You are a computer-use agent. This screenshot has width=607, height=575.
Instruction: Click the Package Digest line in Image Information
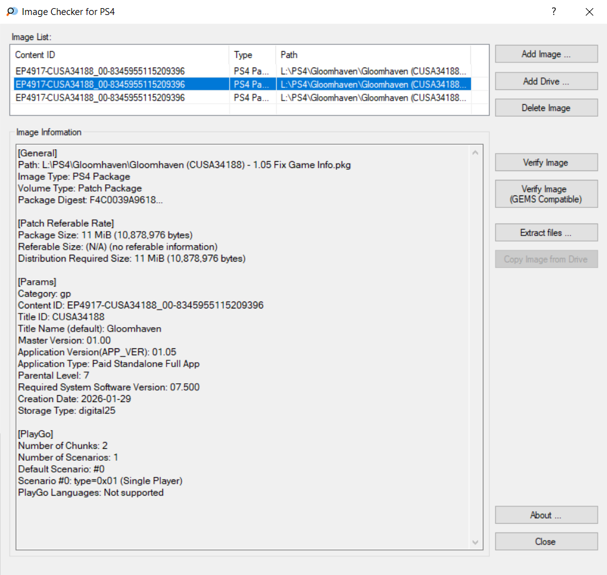(91, 200)
